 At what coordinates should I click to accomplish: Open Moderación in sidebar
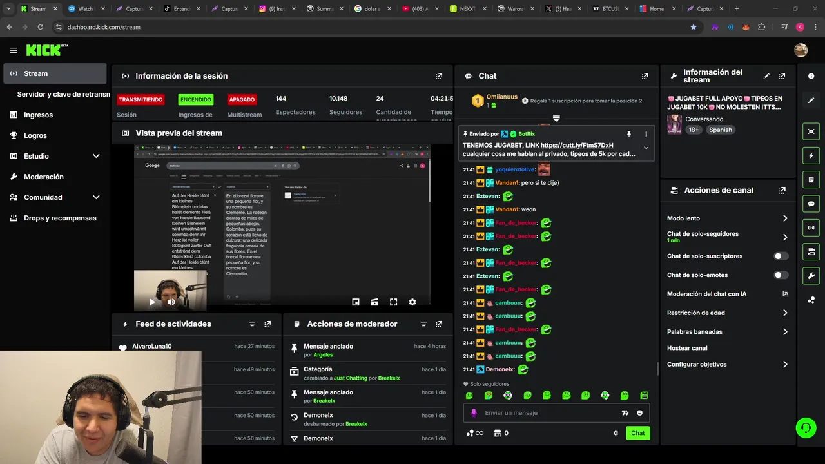tap(55, 177)
